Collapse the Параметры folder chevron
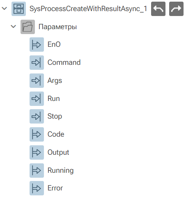186x197 pixels. (14, 26)
